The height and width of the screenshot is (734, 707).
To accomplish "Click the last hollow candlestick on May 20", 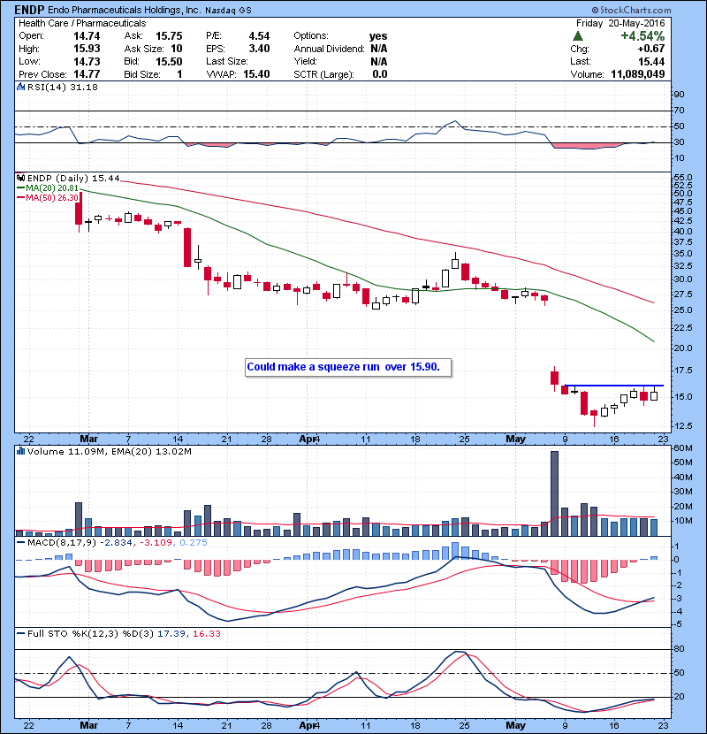I will pyautogui.click(x=654, y=393).
